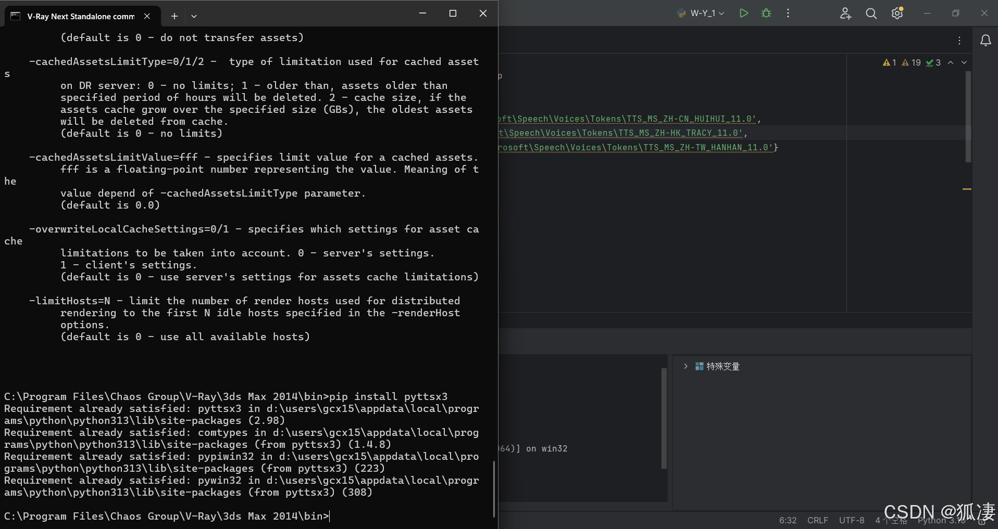Click the next-highlighted-error down arrow

pyautogui.click(x=965, y=62)
